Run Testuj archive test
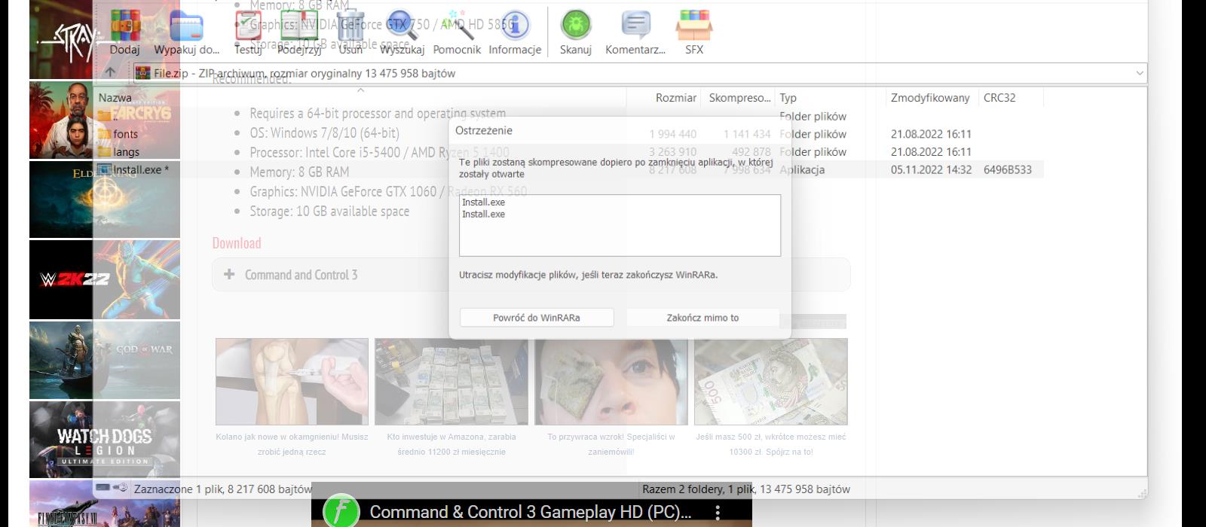Image resolution: width=1206 pixels, height=527 pixels. (248, 30)
